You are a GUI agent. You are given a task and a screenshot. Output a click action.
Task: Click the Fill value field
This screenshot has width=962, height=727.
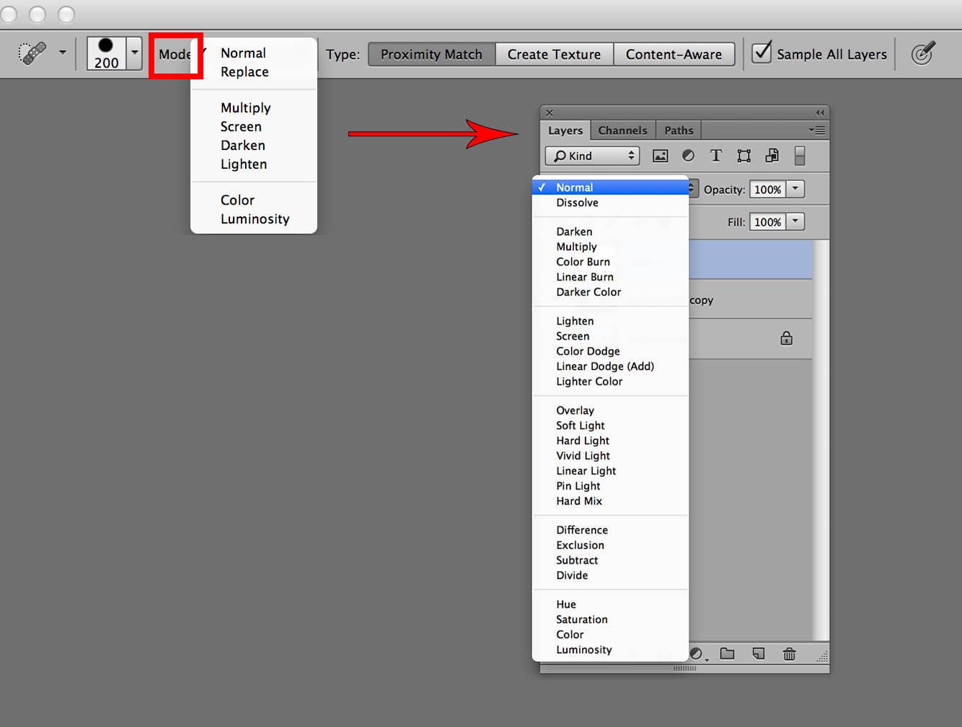point(767,222)
